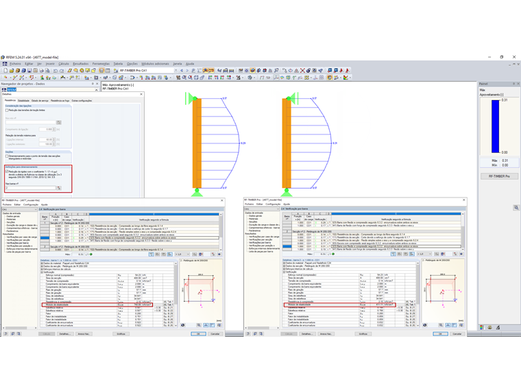
Task: Close the Detalhes dialog
Action: coord(141,95)
